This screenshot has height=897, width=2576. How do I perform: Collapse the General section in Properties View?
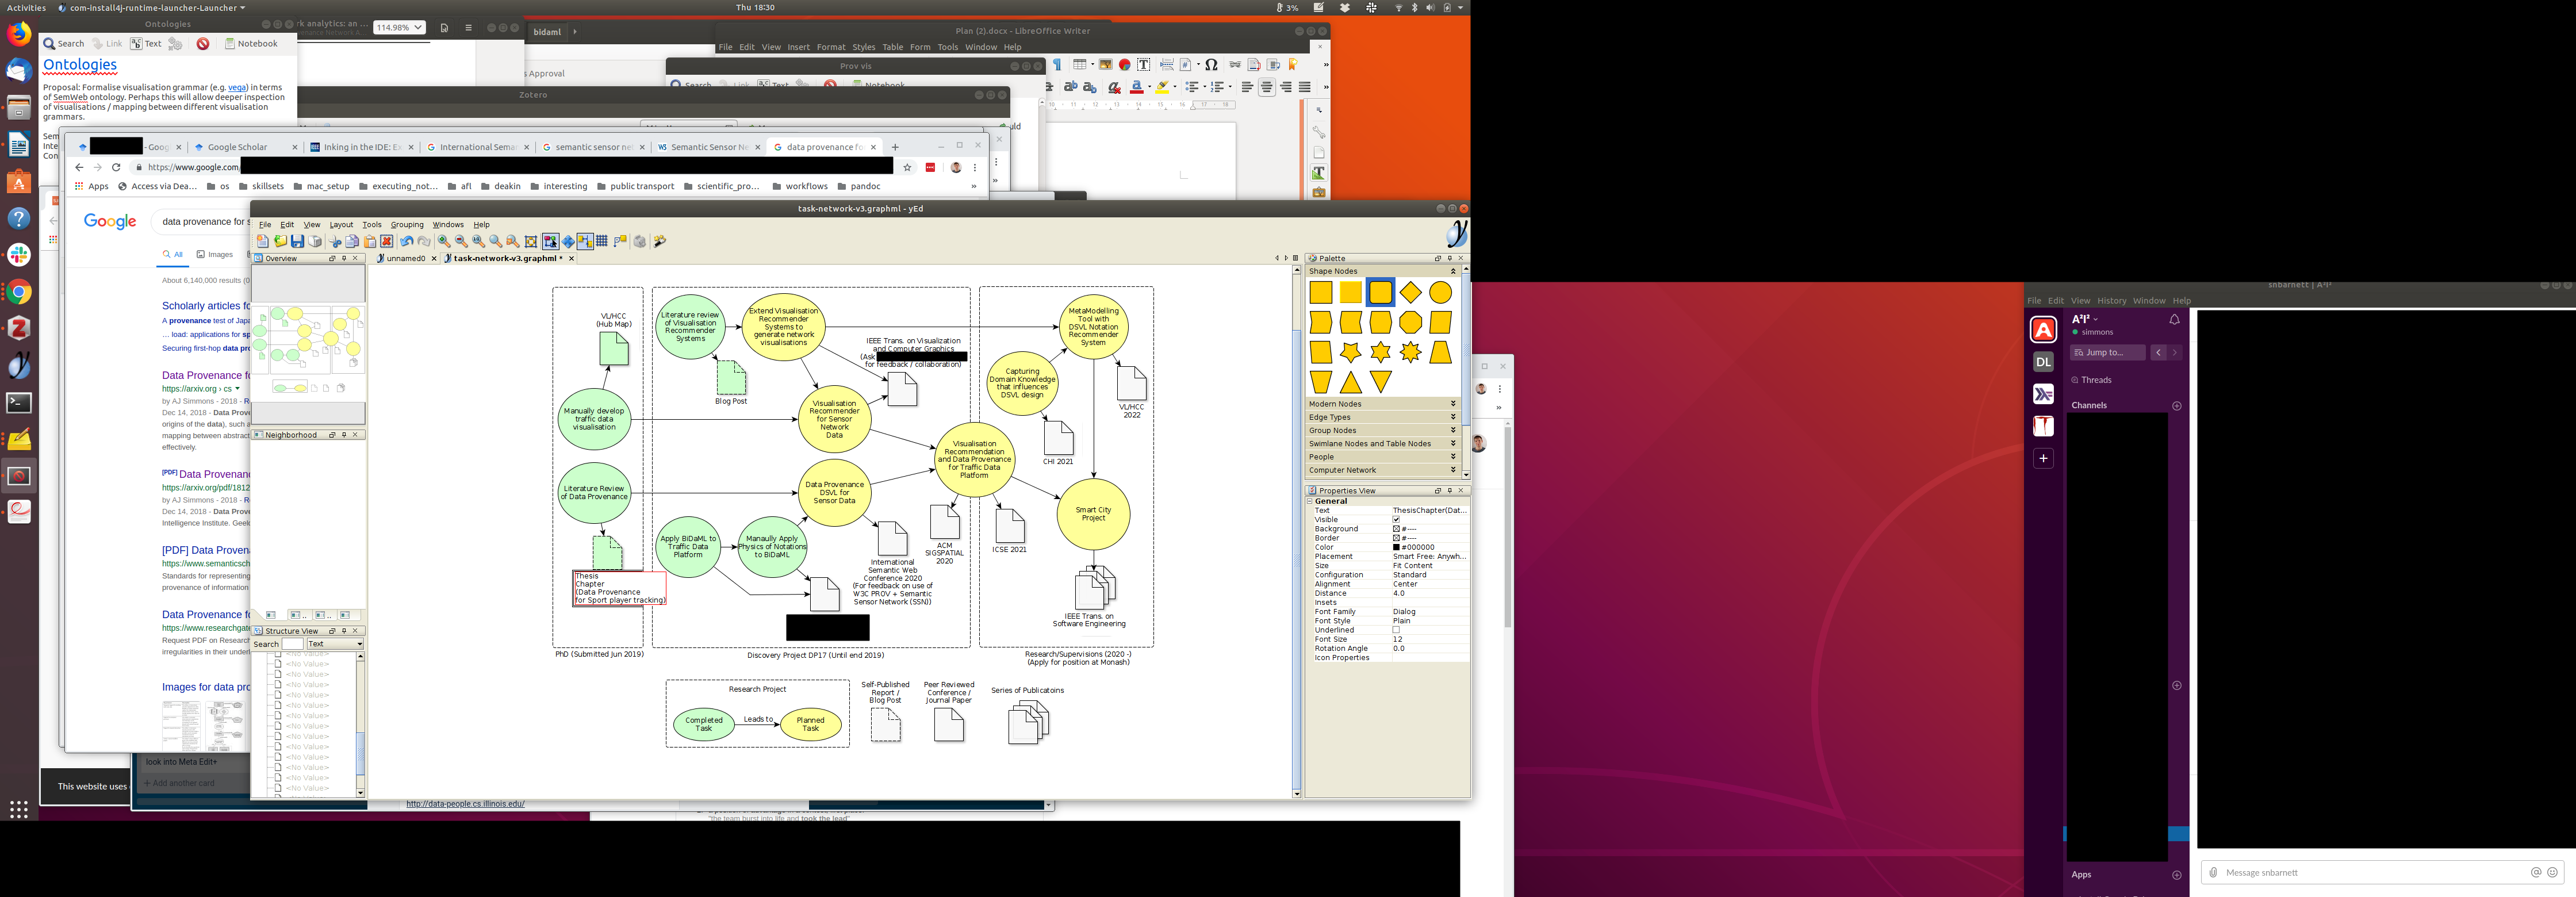click(1310, 501)
